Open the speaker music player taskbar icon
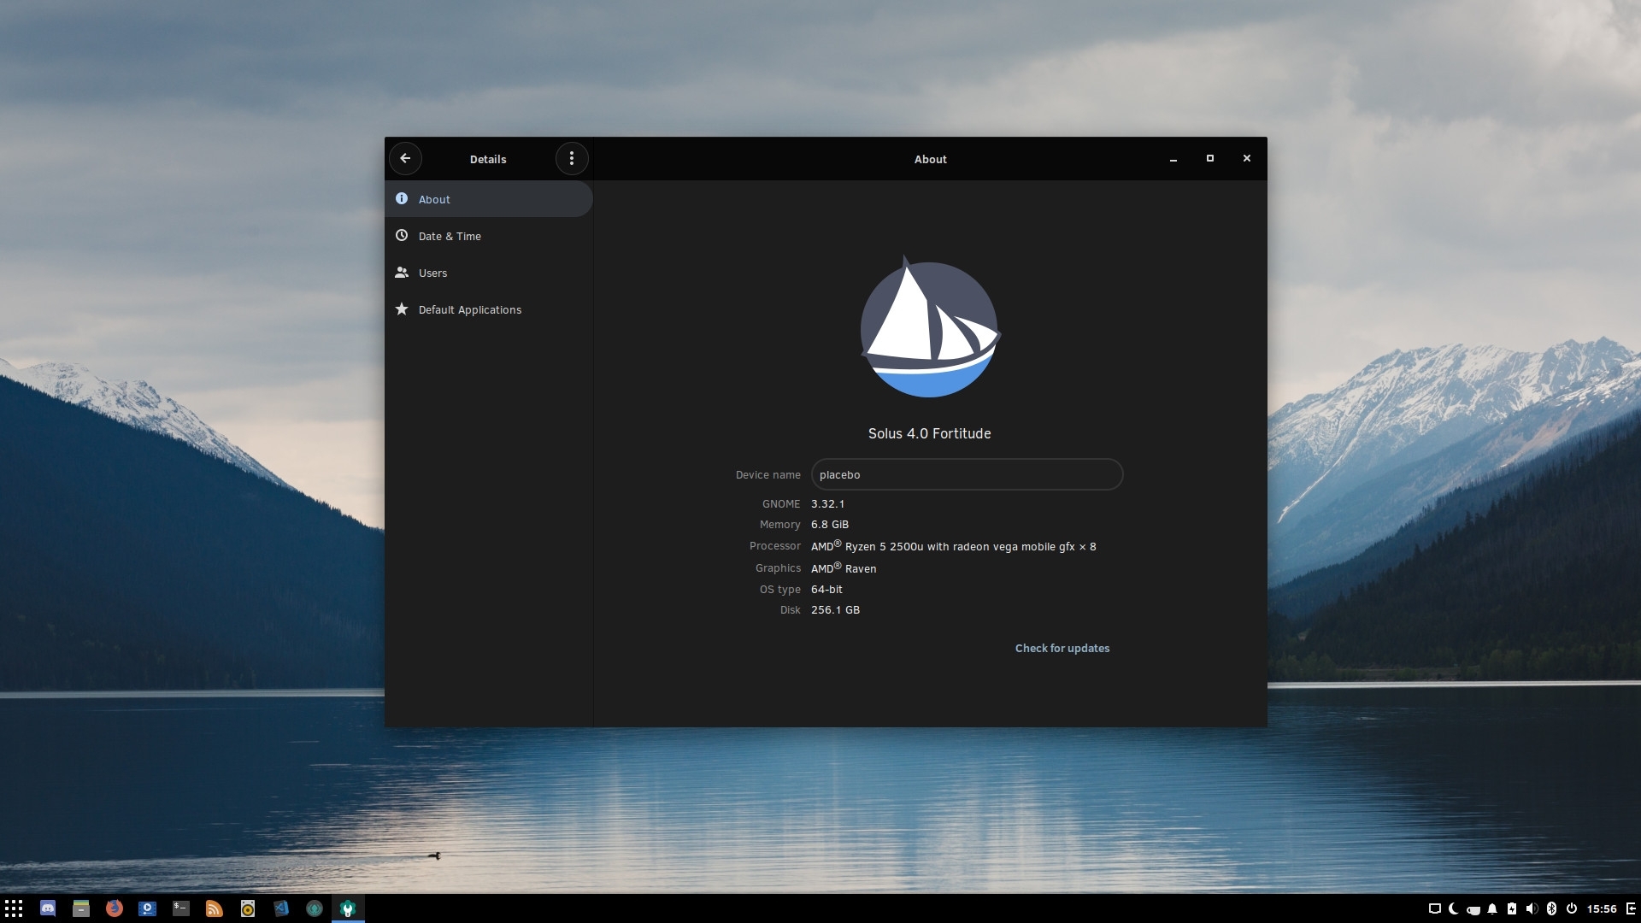Viewport: 1641px width, 923px height. [248, 908]
